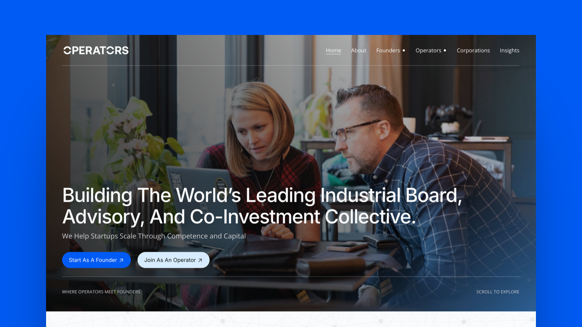Screen dimensions: 582x327
Task: Go to the About page
Action: (x=359, y=50)
